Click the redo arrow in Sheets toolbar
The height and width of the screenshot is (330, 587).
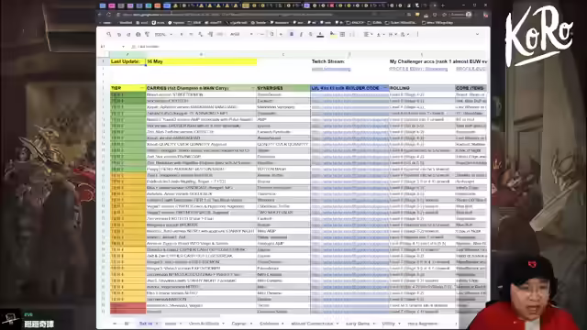click(128, 35)
